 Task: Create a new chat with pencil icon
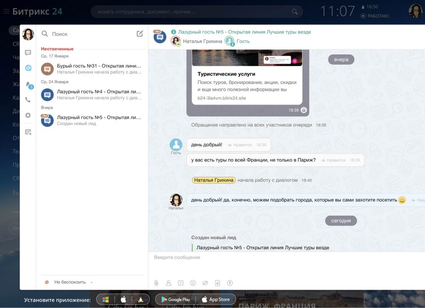tap(140, 34)
